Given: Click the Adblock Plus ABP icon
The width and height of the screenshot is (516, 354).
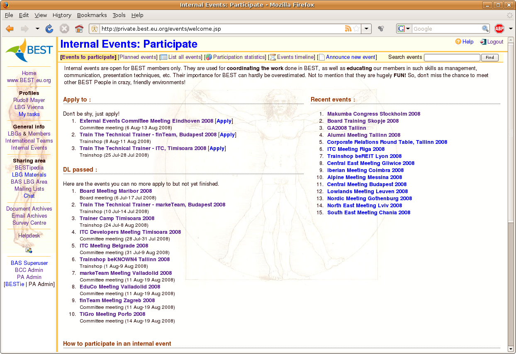Looking at the screenshot, I should click(499, 29).
